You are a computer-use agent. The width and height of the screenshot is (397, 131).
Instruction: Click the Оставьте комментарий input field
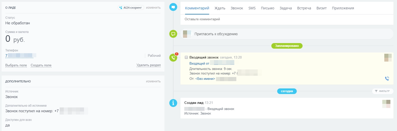287,19
